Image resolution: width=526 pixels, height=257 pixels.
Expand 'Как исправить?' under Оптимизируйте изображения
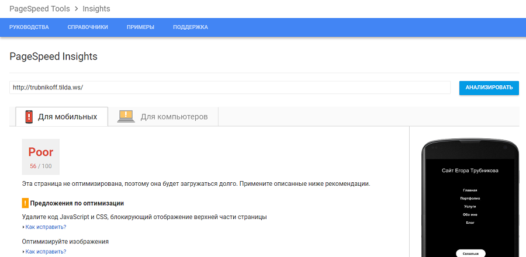(x=46, y=252)
